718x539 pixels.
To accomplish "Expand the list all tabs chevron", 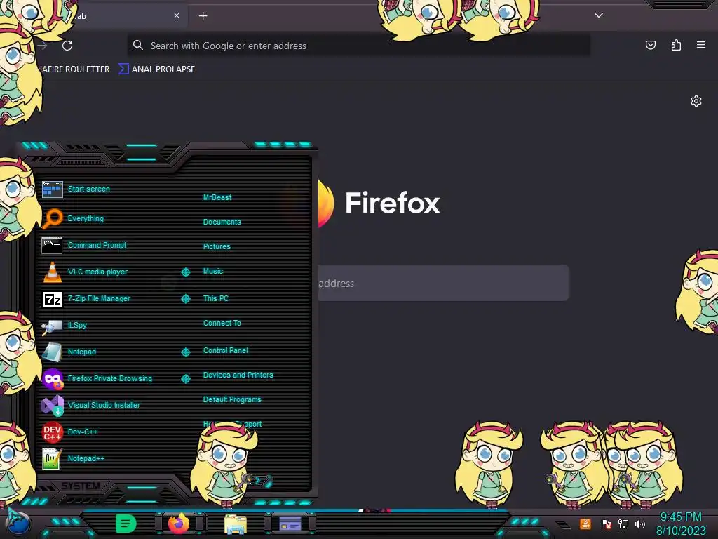I will click(x=599, y=15).
